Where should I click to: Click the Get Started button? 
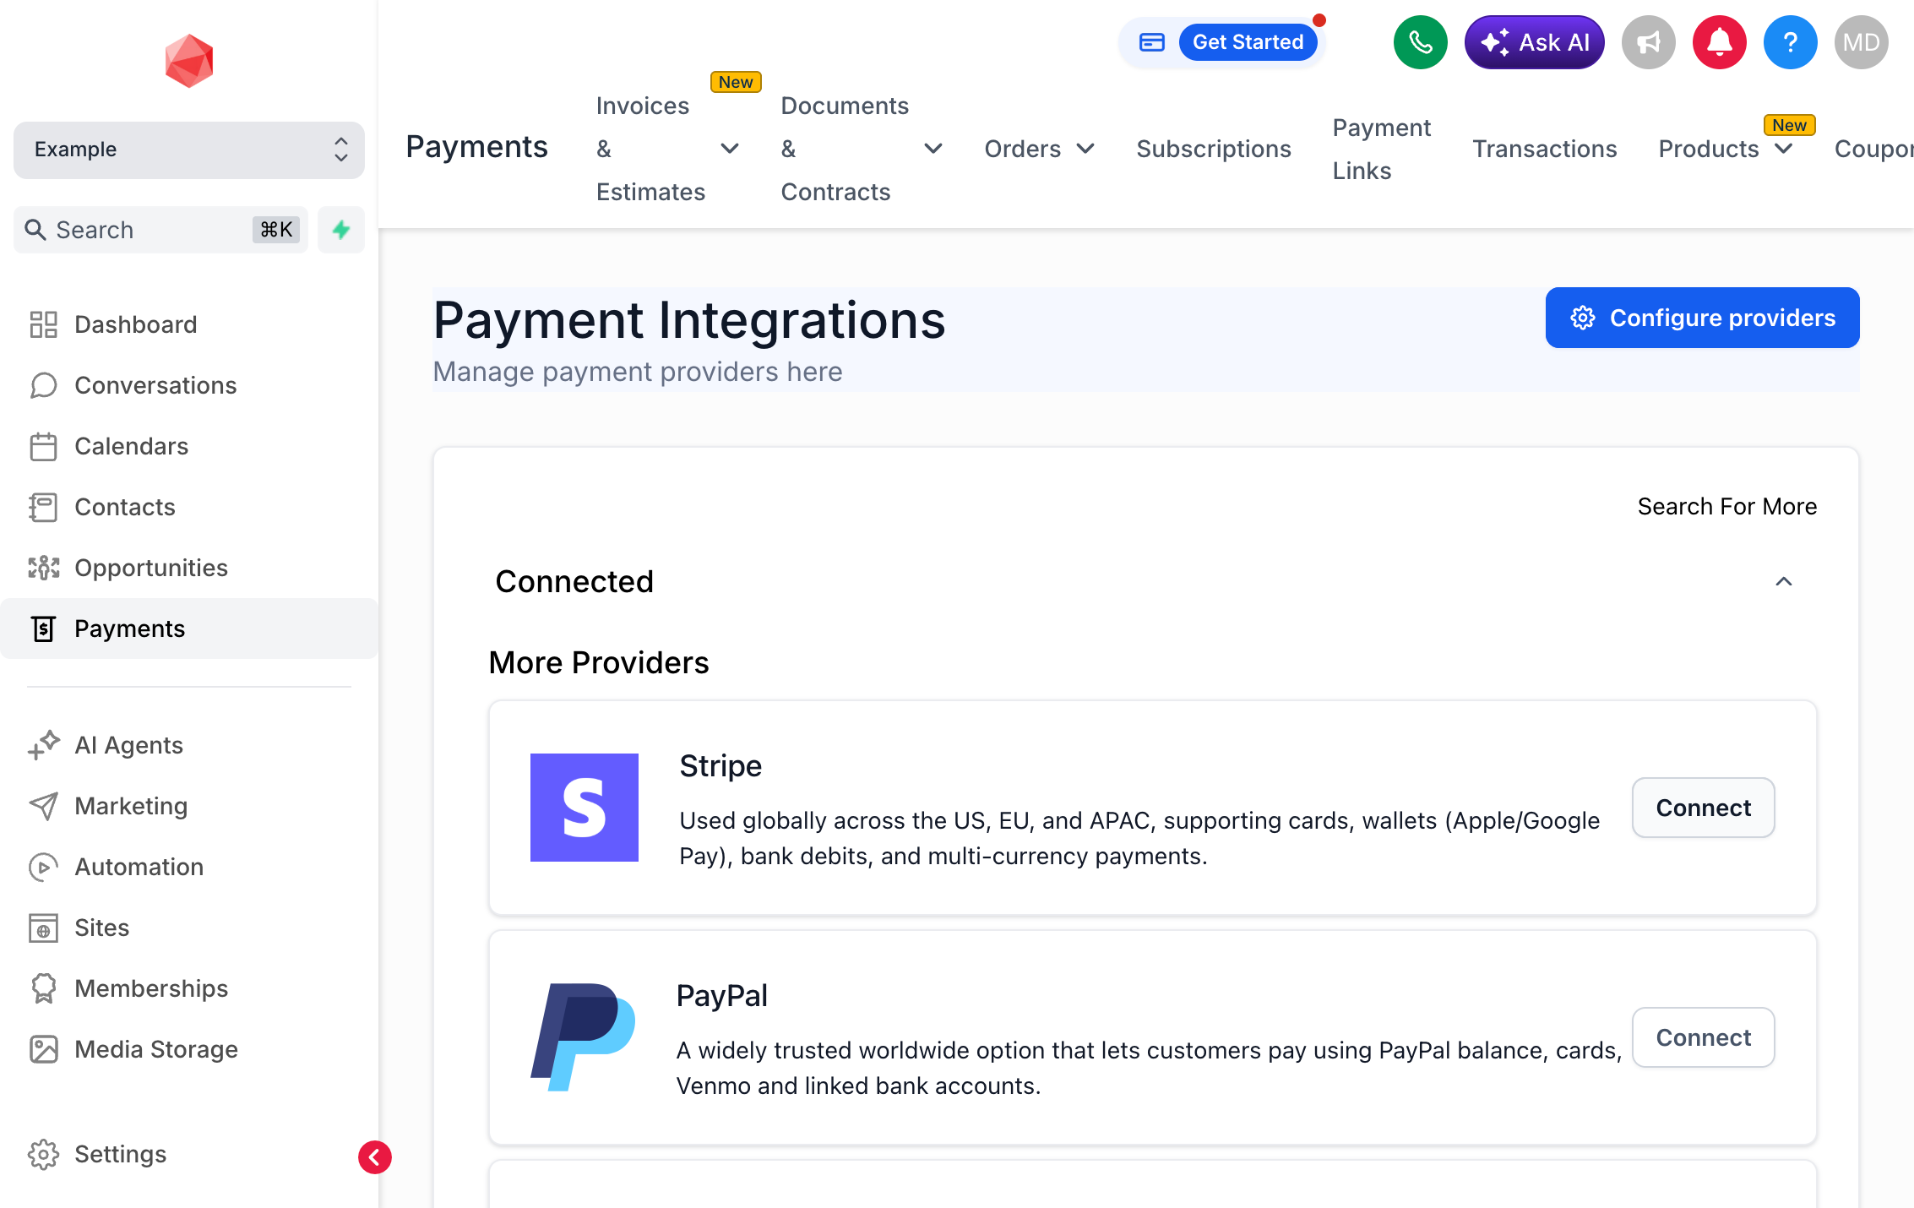[1248, 42]
